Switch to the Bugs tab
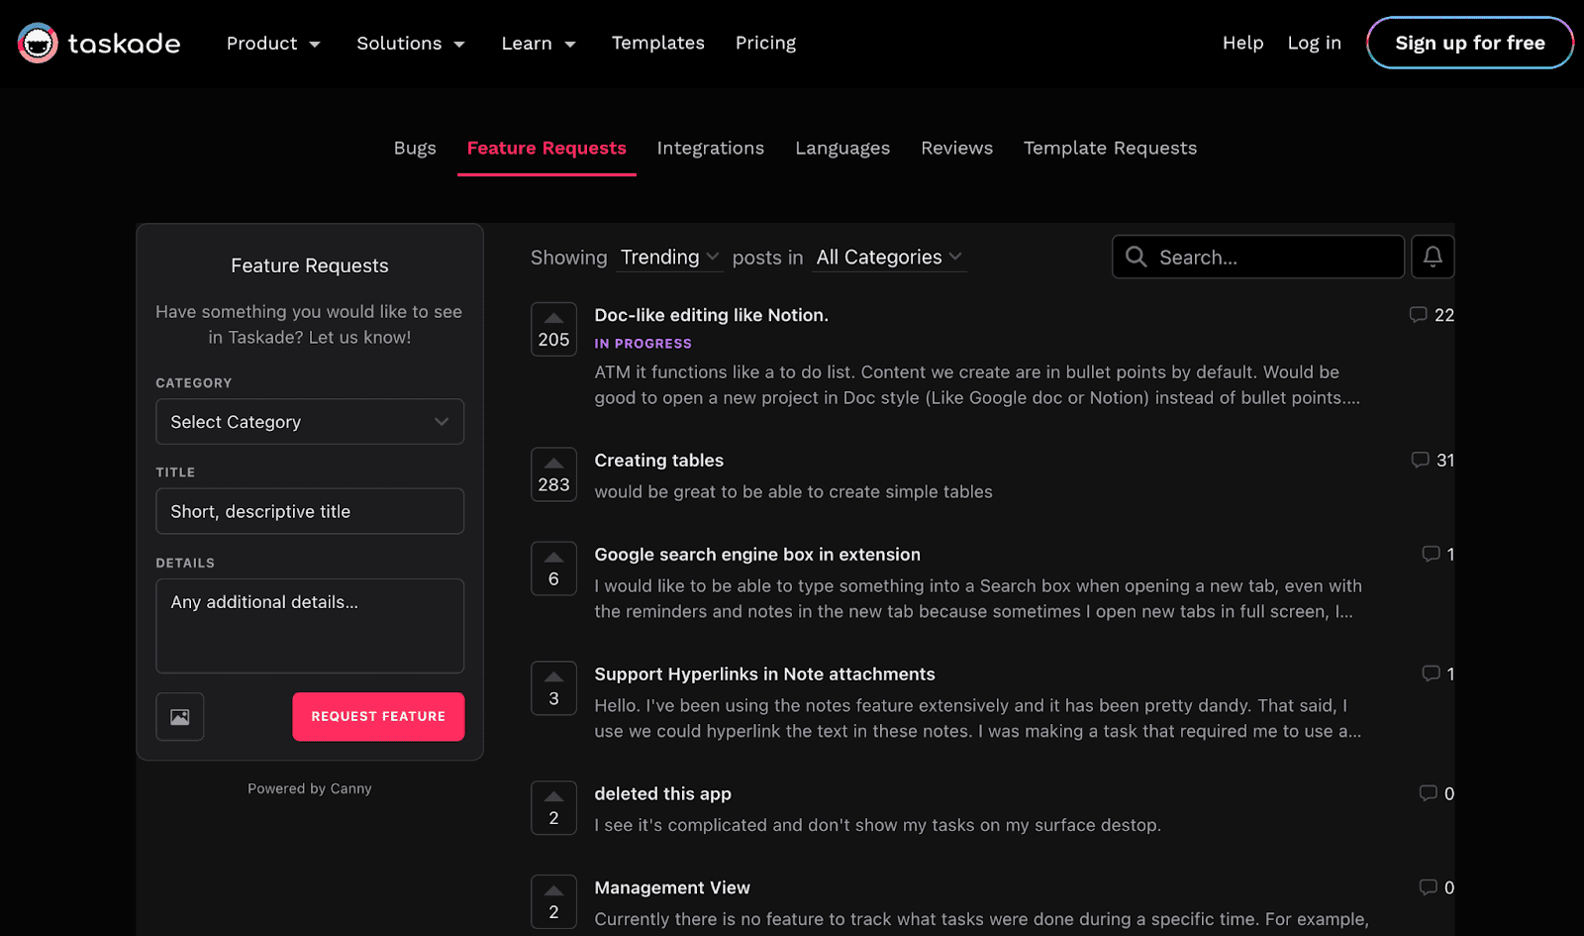The width and height of the screenshot is (1584, 936). pos(415,148)
